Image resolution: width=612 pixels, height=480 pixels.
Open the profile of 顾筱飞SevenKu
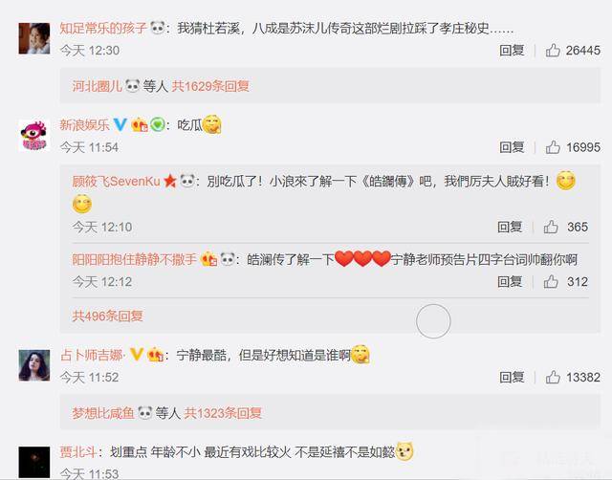pyautogui.click(x=117, y=181)
